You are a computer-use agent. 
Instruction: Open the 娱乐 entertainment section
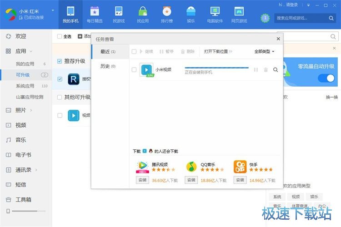pos(191,15)
